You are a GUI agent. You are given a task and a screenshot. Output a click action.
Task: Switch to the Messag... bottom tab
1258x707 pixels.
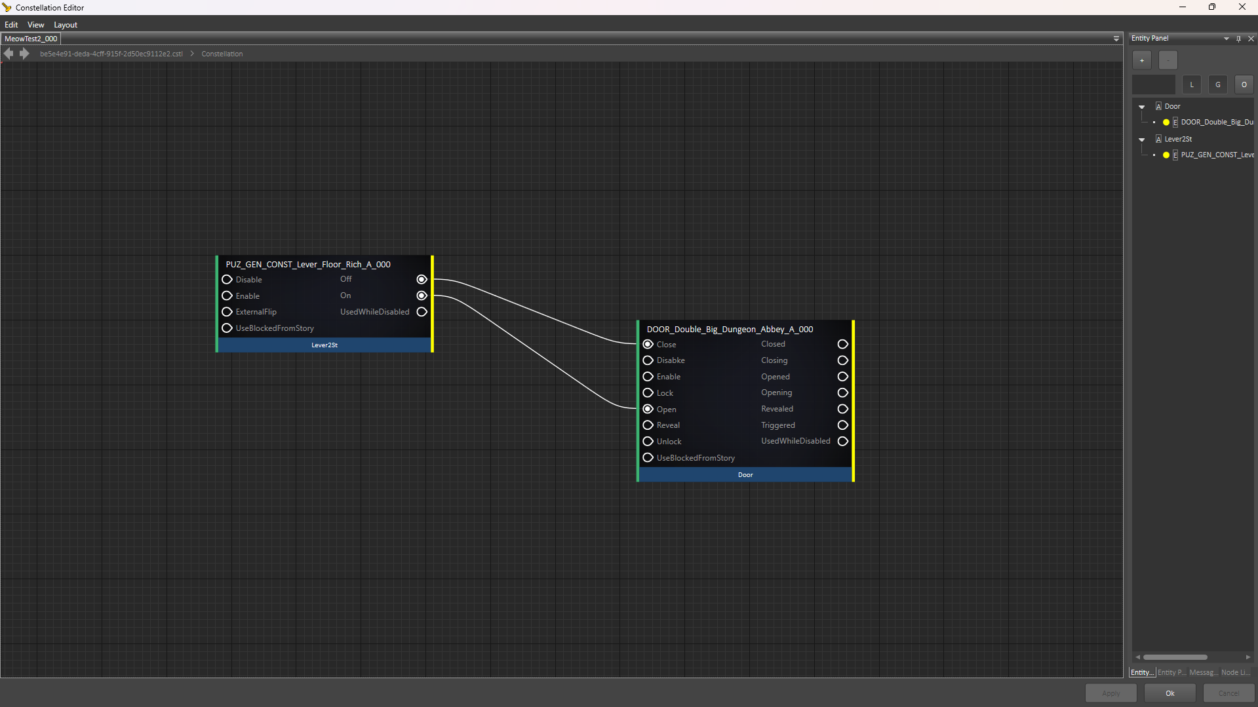tap(1203, 672)
